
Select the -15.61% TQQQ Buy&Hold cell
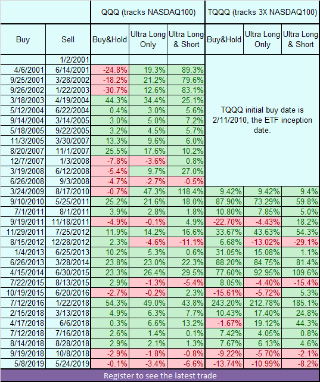pyautogui.click(x=224, y=293)
